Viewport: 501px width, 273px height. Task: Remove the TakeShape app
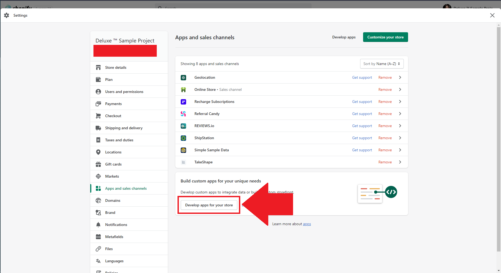pyautogui.click(x=385, y=162)
